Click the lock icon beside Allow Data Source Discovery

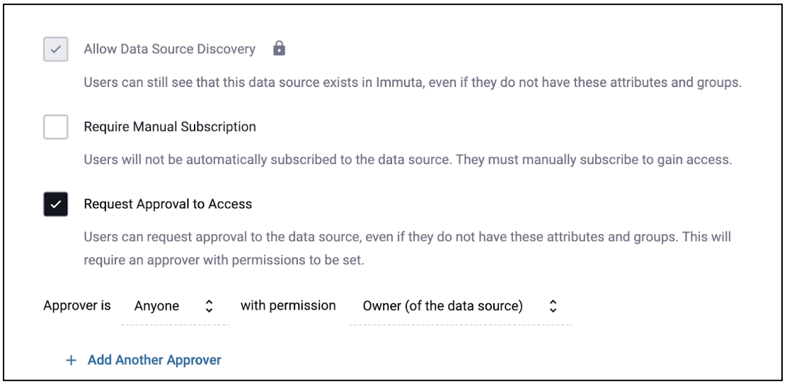pyautogui.click(x=279, y=49)
